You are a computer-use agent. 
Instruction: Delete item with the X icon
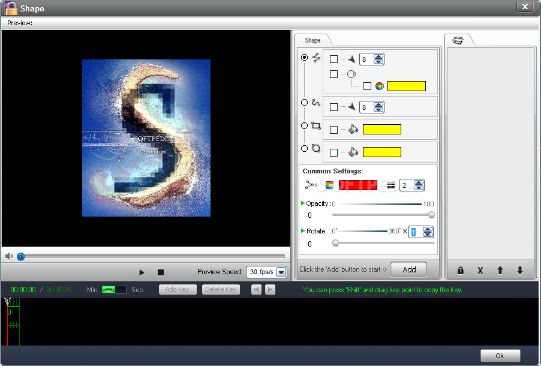pos(480,271)
